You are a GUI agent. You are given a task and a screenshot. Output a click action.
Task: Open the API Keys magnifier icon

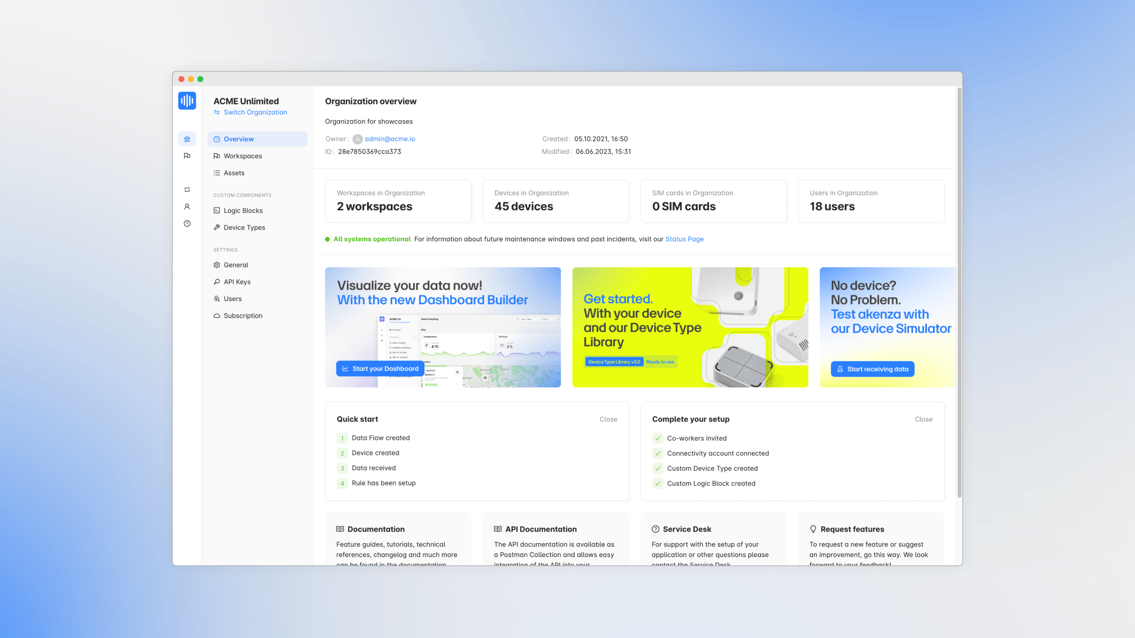click(x=216, y=281)
